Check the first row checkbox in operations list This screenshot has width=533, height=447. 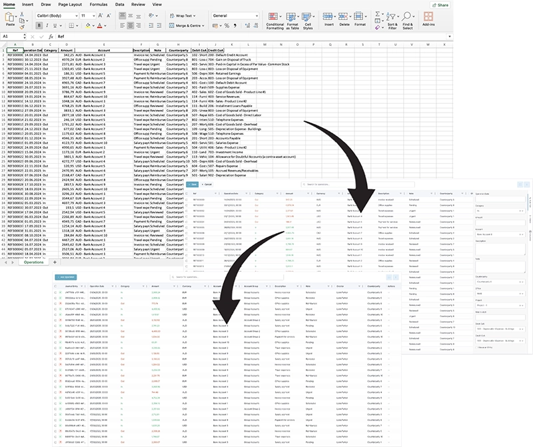(56, 292)
